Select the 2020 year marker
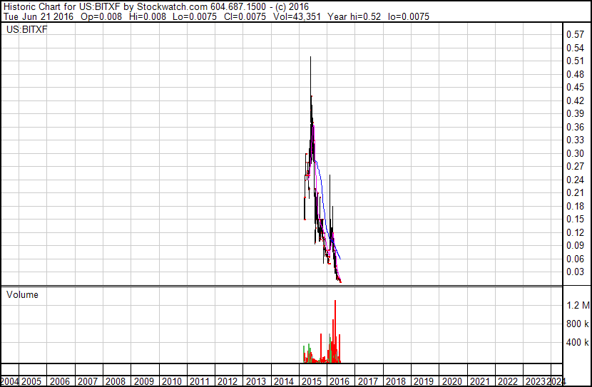 click(452, 381)
